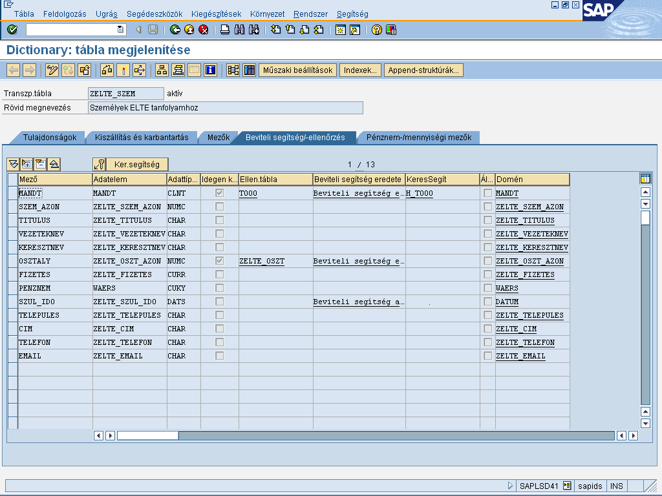The height and width of the screenshot is (496, 662).
Task: Click the Last Page icon
Action: [x=319, y=30]
